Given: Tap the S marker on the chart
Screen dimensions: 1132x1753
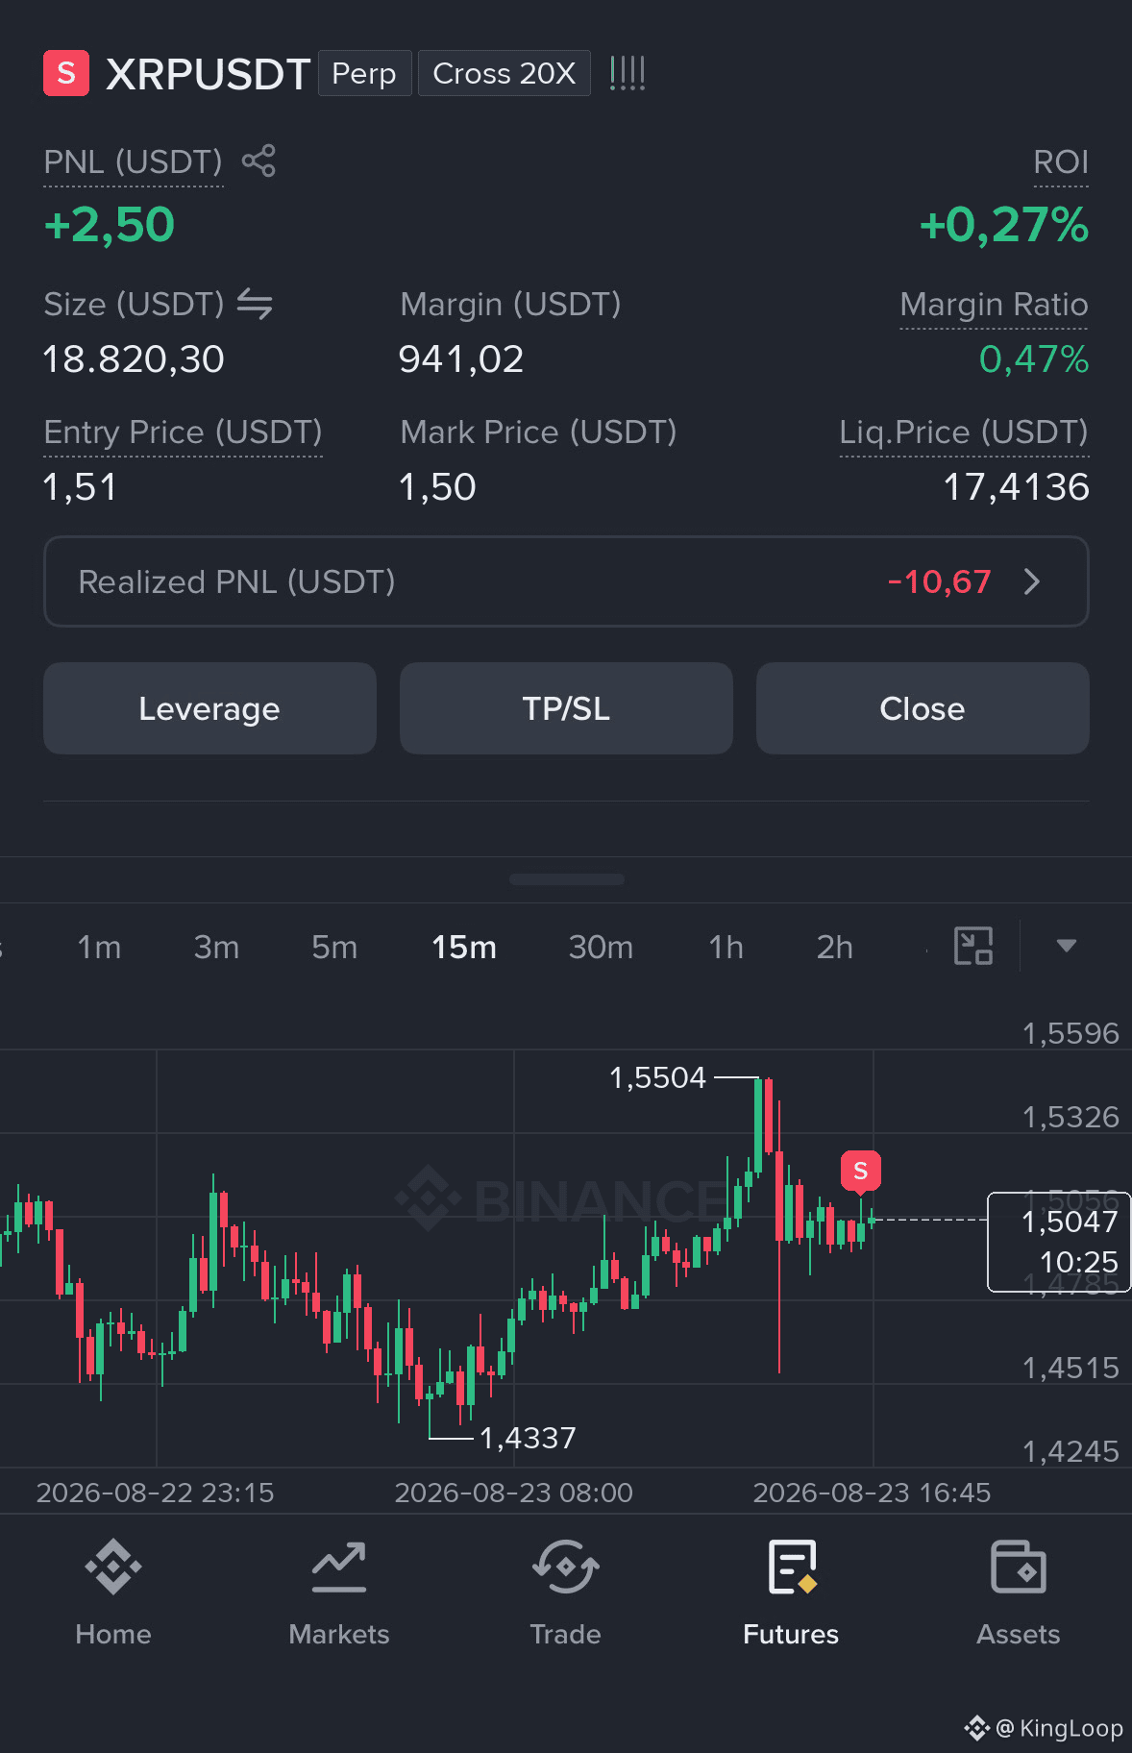Looking at the screenshot, I should click(x=861, y=1171).
